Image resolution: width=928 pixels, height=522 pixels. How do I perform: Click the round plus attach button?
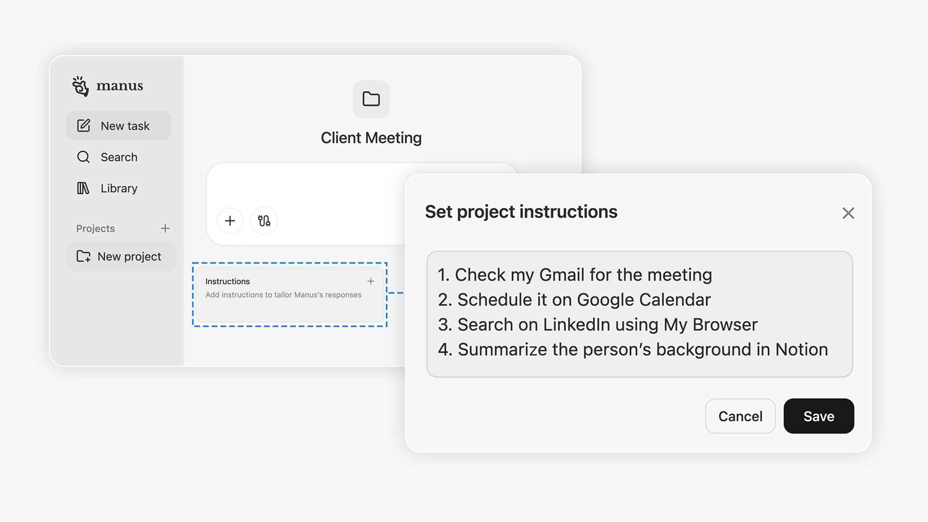230,221
